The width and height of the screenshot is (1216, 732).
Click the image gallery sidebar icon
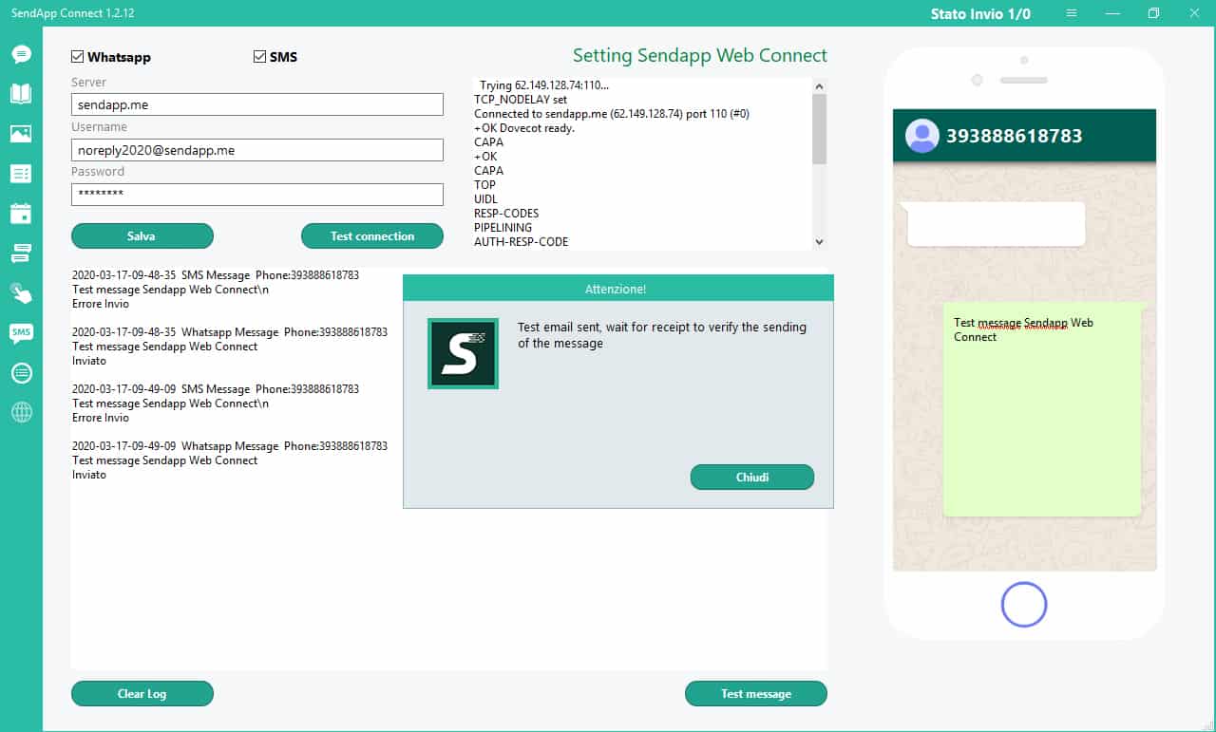click(x=21, y=134)
